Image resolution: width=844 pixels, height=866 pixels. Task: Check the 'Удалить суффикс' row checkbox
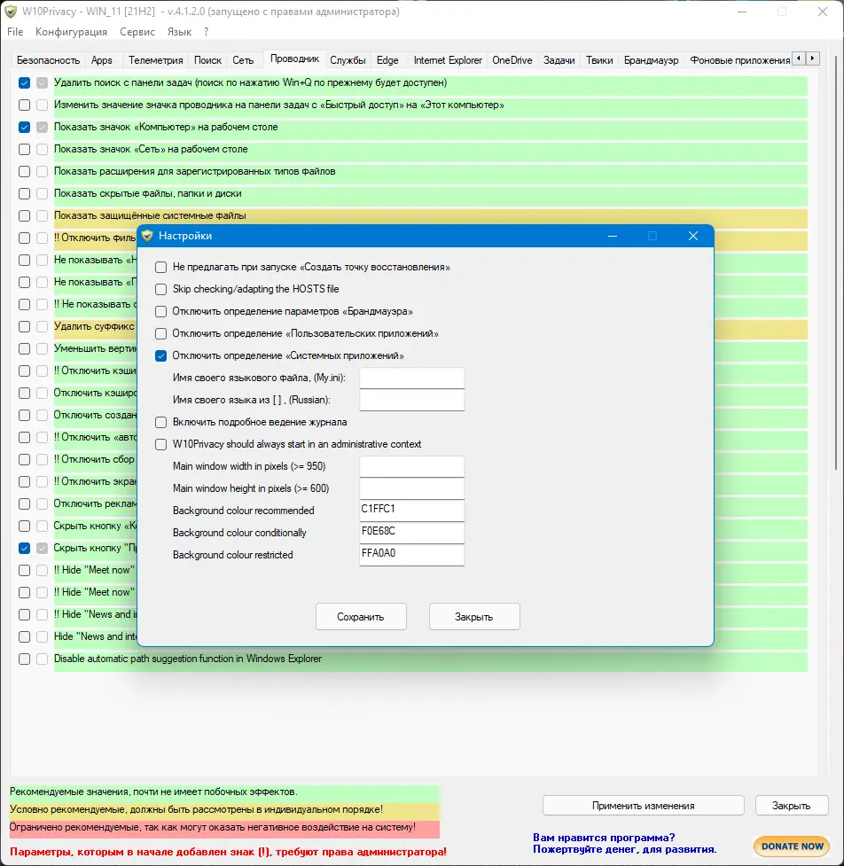pos(24,326)
